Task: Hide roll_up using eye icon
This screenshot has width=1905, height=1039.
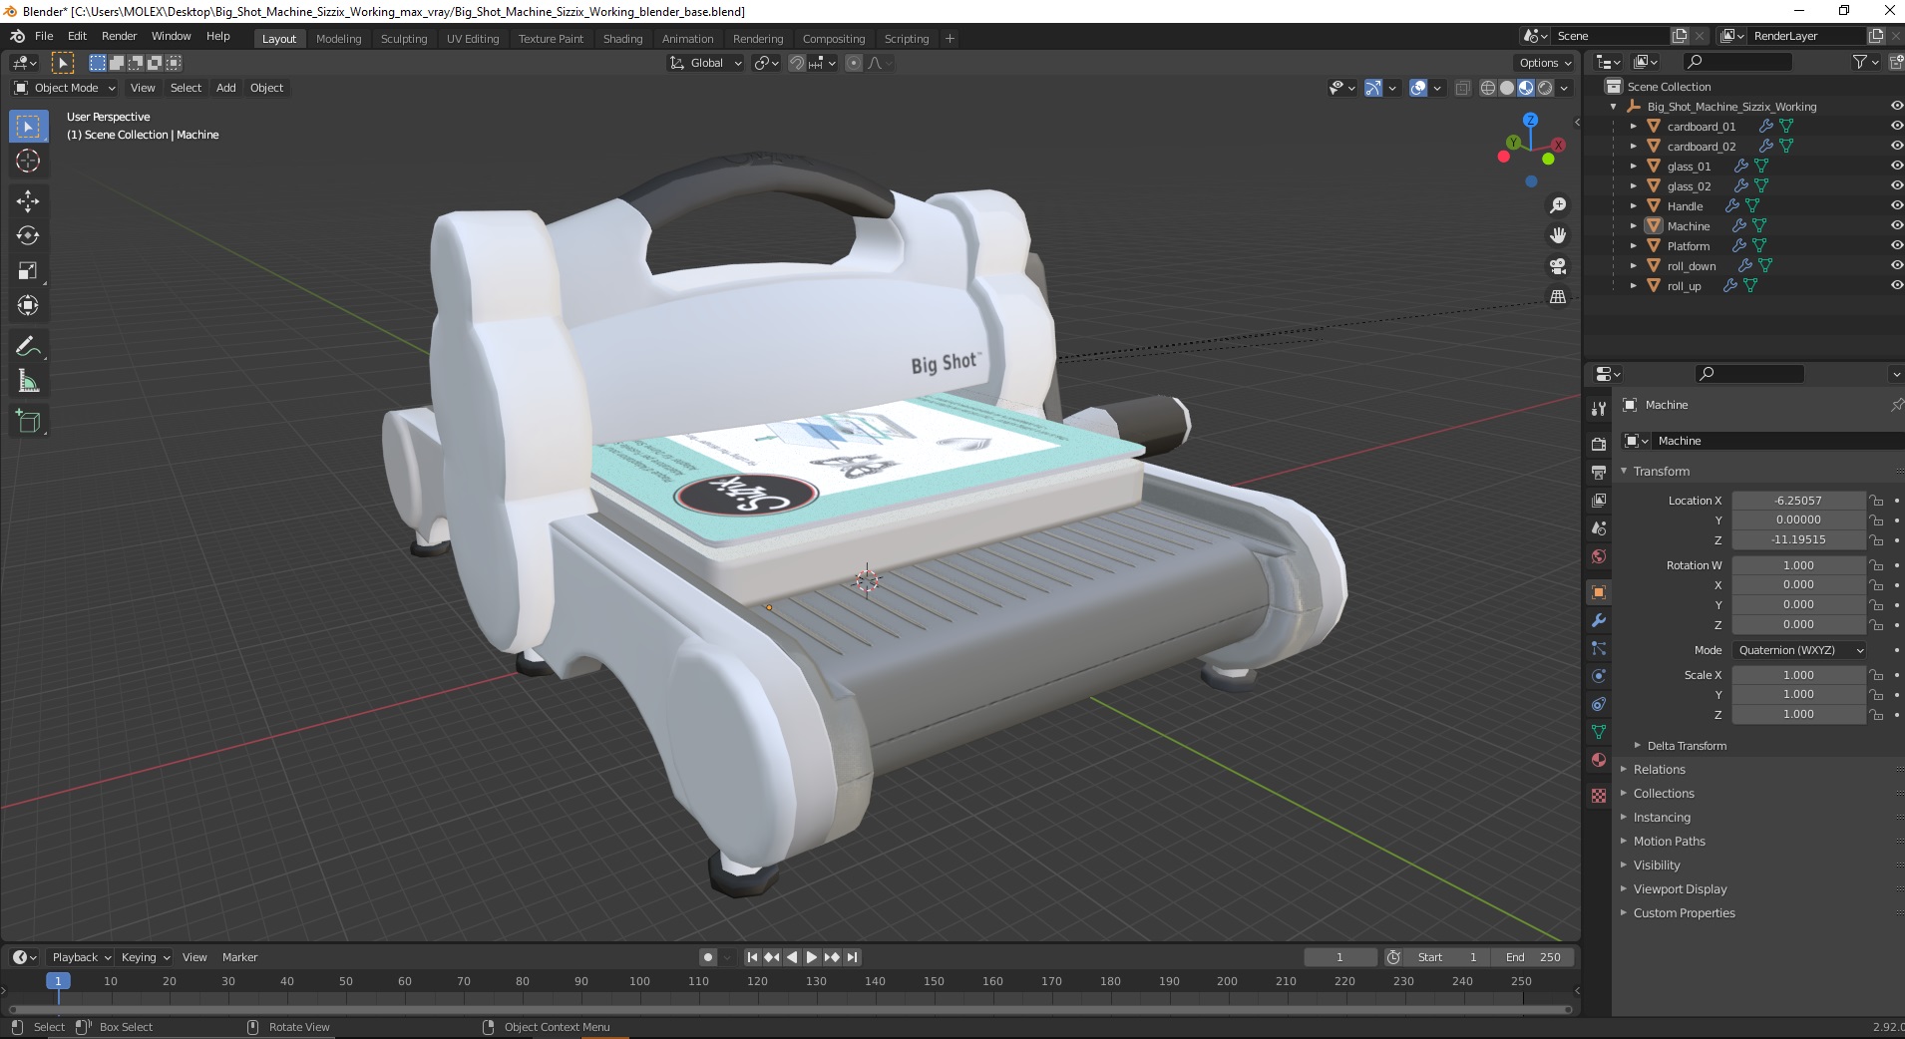Action: tap(1896, 286)
